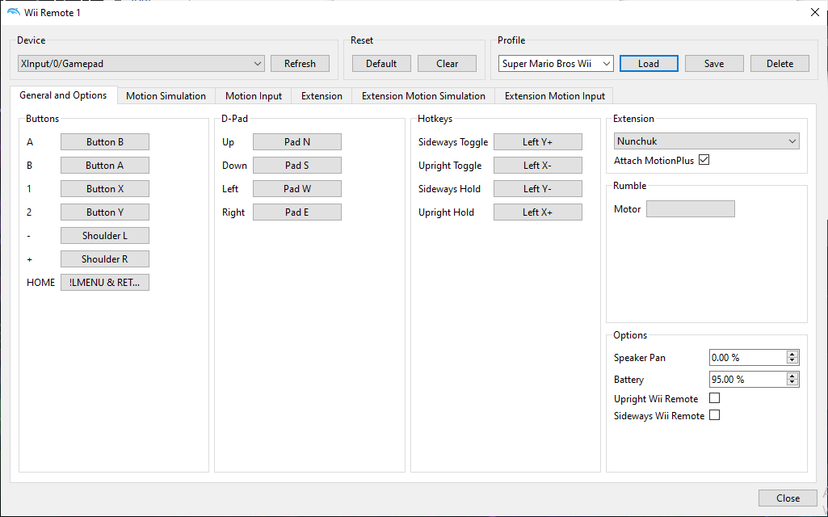Screen dimensions: 828x517
Task: Open the Motion Input tab
Action: coord(254,95)
